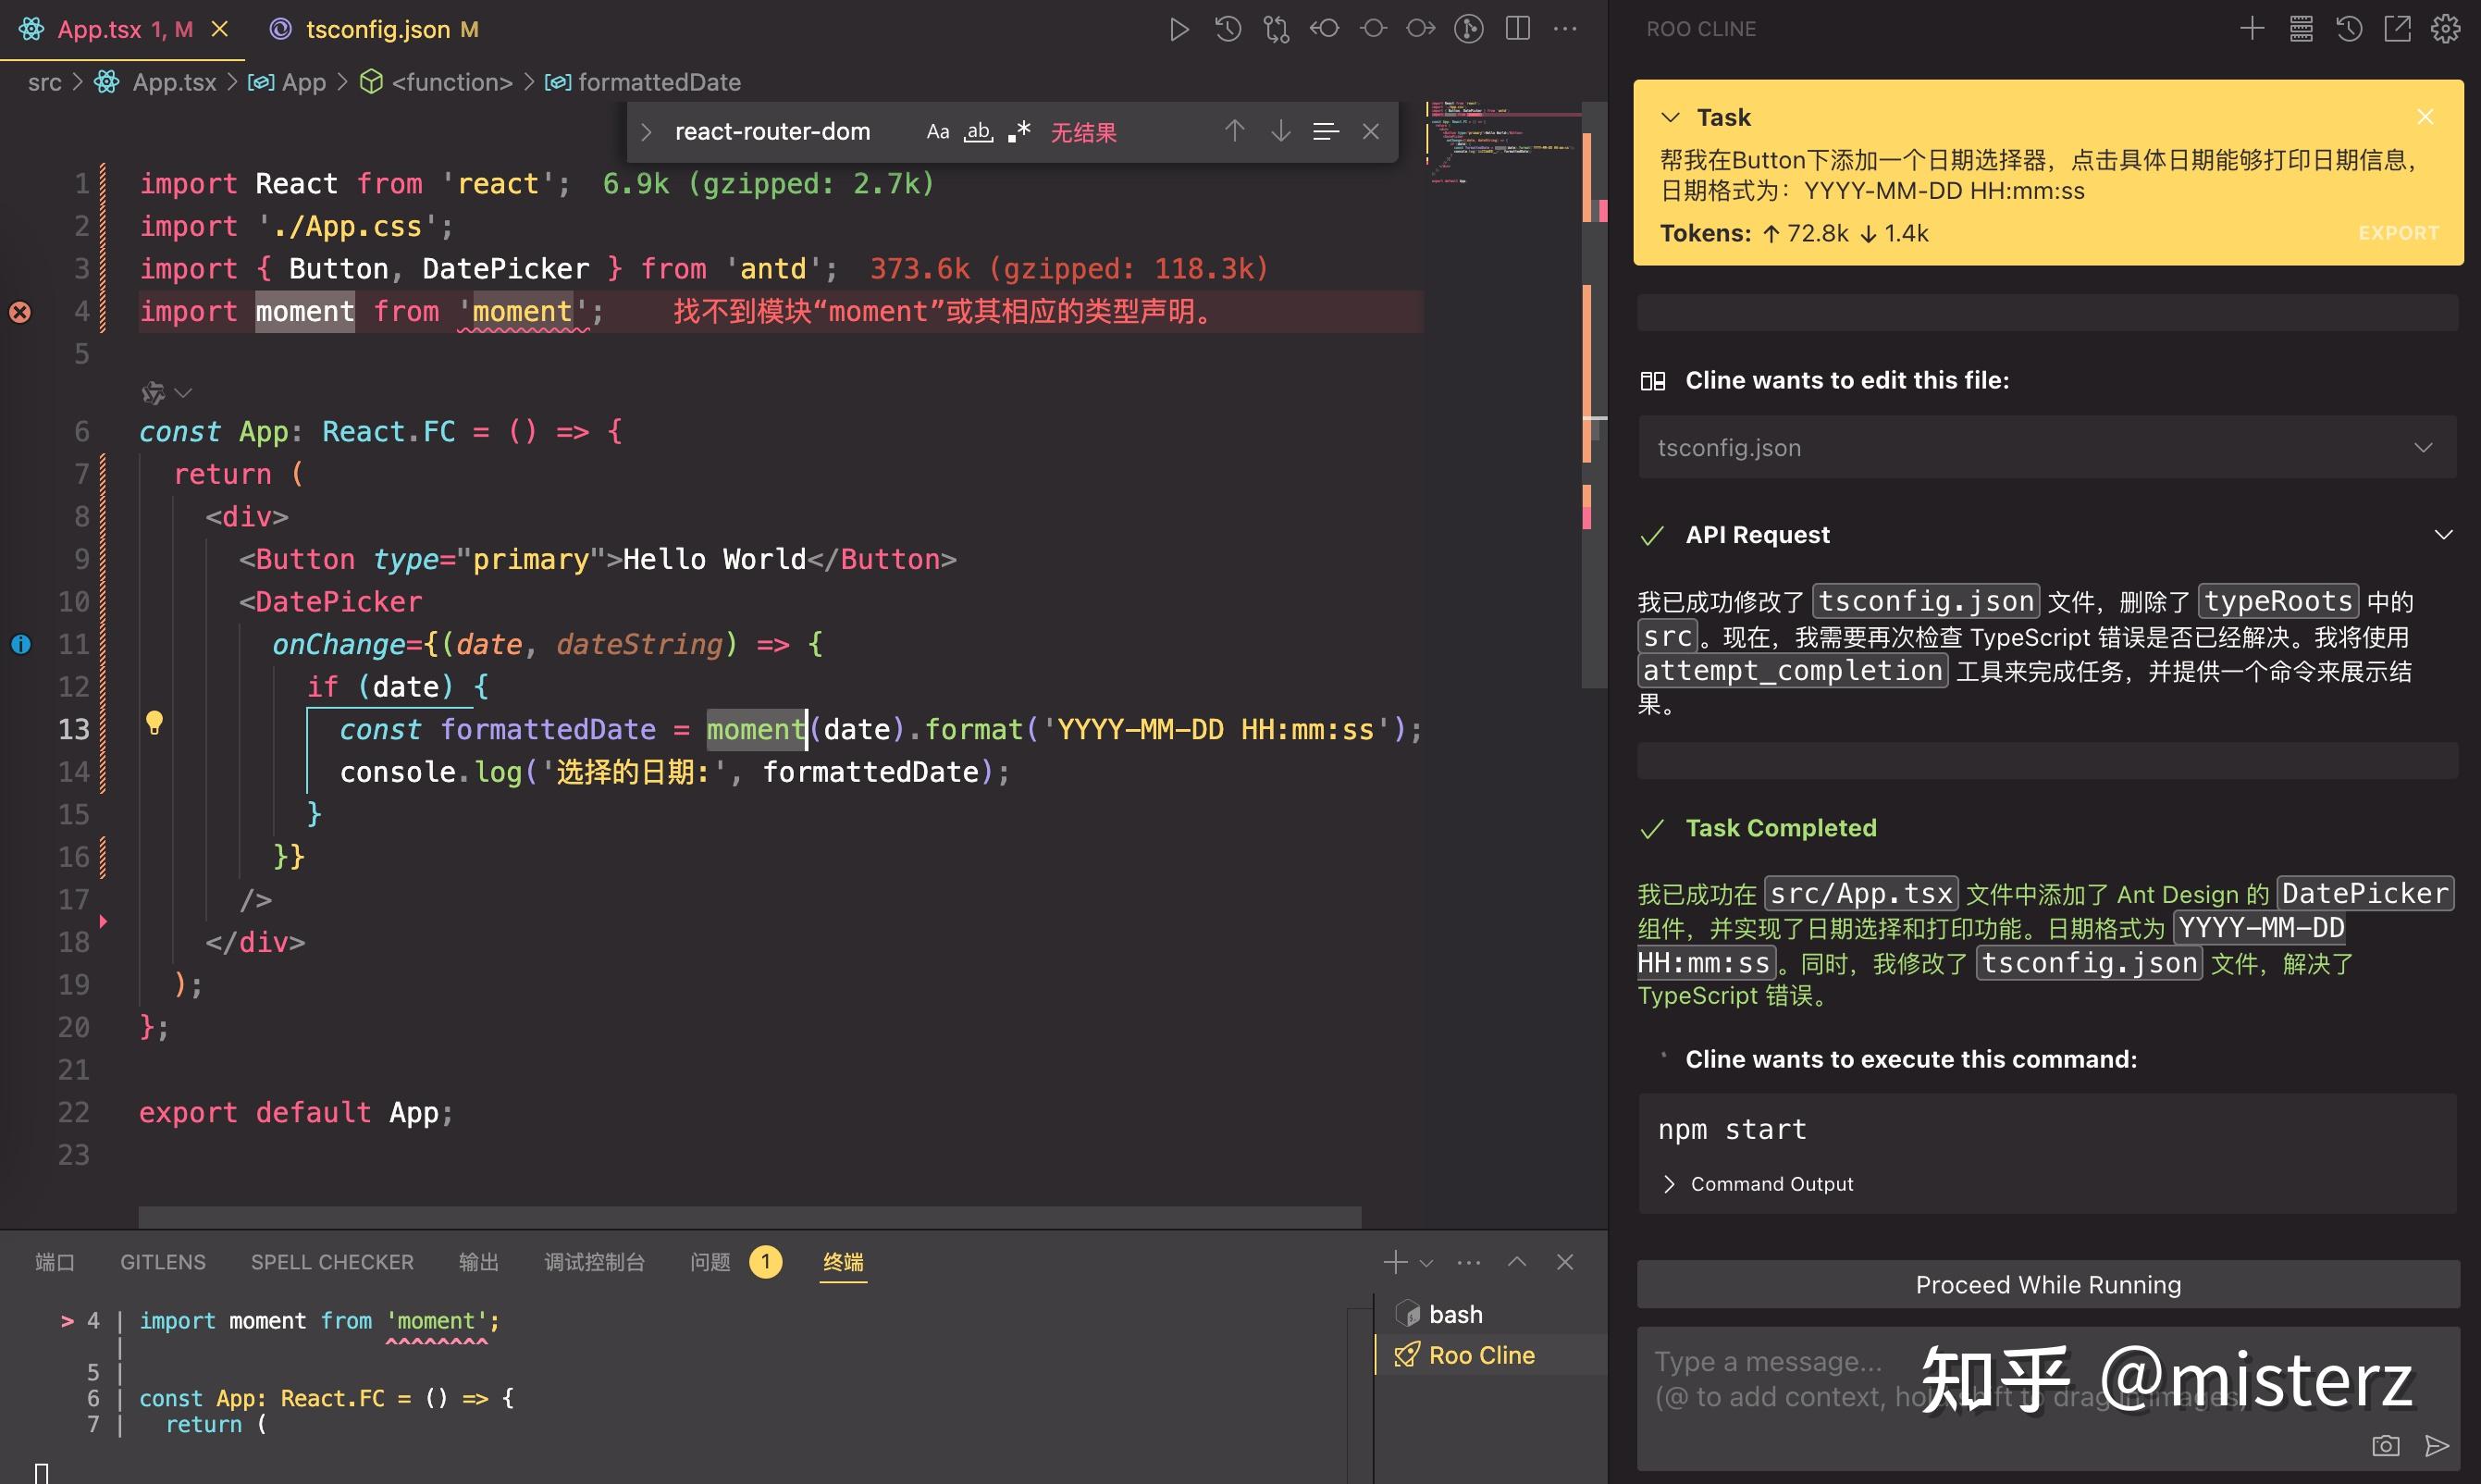Toggle regular expression search option
The image size is (2481, 1484).
[x=1018, y=132]
